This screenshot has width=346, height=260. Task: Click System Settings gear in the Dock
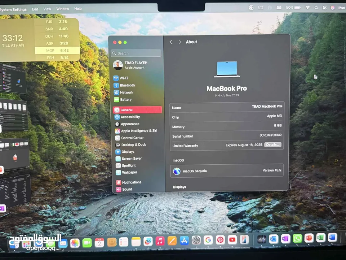(196, 240)
